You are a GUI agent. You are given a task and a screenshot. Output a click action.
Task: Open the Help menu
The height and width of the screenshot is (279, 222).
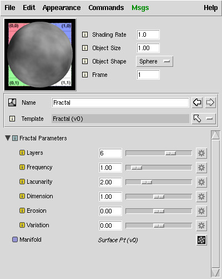(x=210, y=8)
